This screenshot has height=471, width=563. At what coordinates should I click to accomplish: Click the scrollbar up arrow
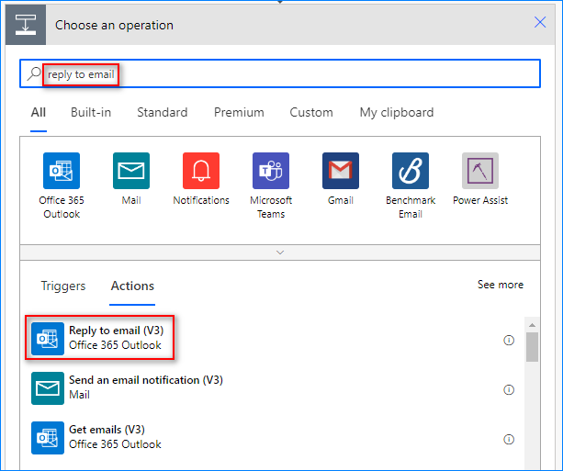[x=532, y=325]
